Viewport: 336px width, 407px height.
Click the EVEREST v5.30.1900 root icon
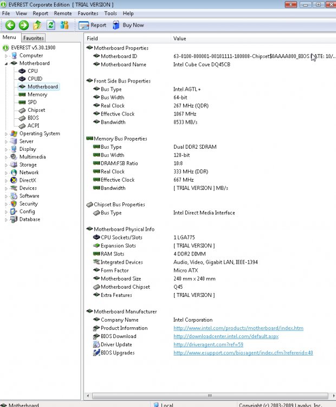6,48
